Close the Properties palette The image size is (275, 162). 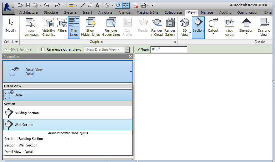(130, 57)
